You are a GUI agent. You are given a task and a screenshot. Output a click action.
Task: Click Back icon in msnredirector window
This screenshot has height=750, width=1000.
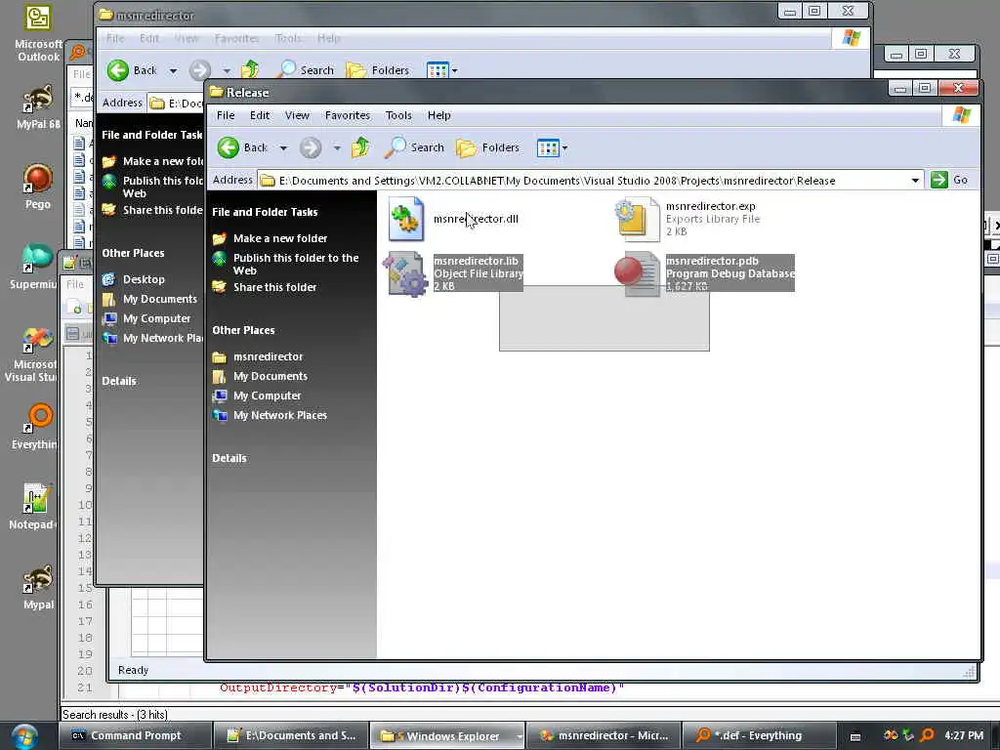pyautogui.click(x=117, y=70)
